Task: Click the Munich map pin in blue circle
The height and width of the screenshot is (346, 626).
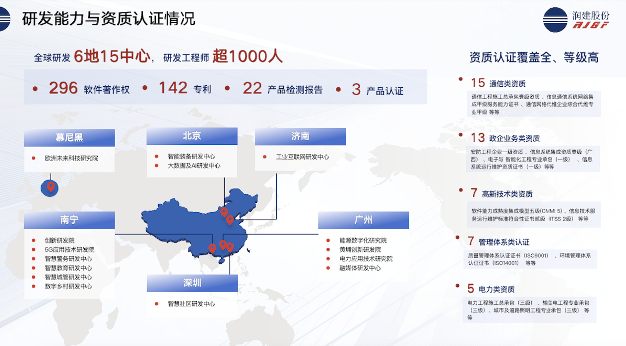Action: pyautogui.click(x=50, y=187)
